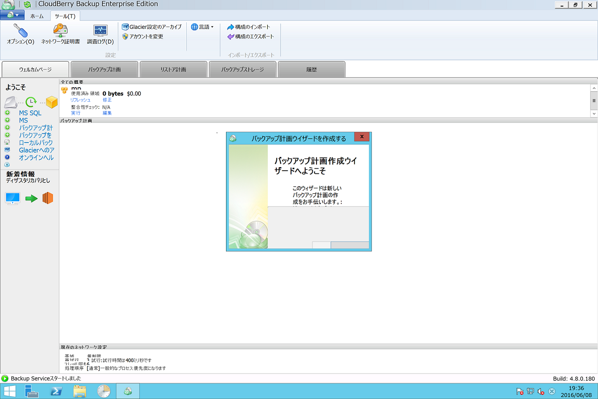Click the green refresh quick-access icon in title bar
Screen dimensions: 598x399
click(x=27, y=5)
